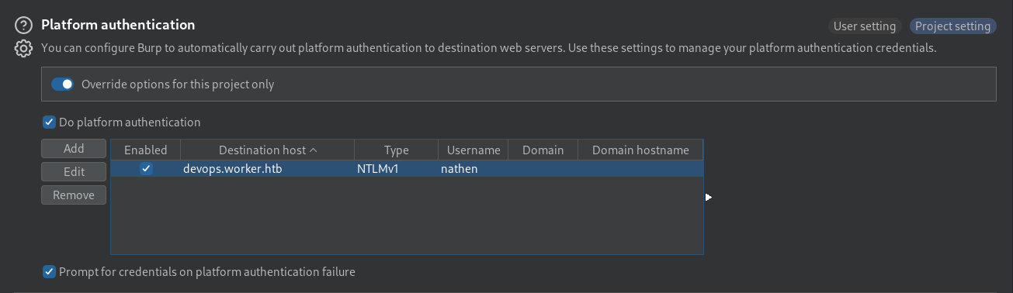Viewport: 1013px width, 293px height.
Task: Uncheck Do platform authentication
Action: (49, 122)
